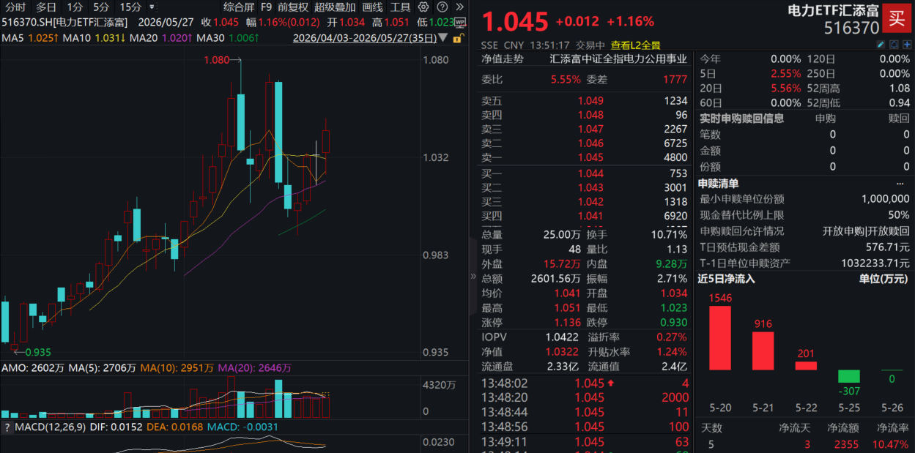The width and height of the screenshot is (915, 453).
Task: Click the MA20 1.020 indicator label
Action: click(161, 37)
